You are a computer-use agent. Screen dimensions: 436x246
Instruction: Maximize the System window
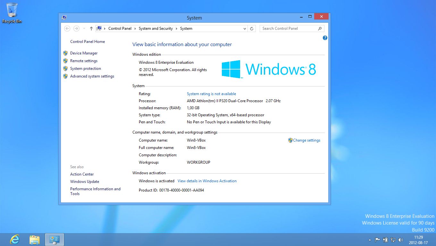pyautogui.click(x=310, y=17)
